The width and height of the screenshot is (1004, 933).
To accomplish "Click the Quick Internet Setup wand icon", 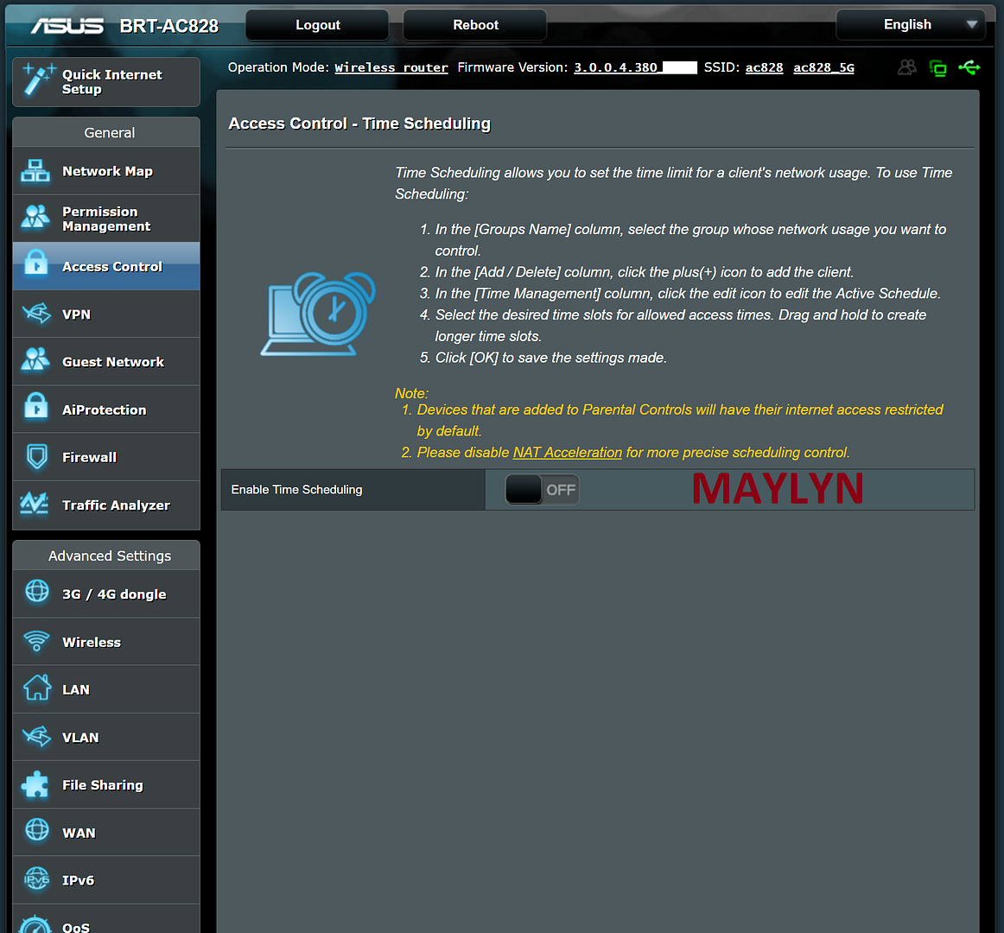I will pyautogui.click(x=37, y=79).
